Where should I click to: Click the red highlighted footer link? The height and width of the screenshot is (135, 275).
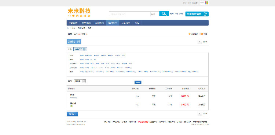tap(143, 122)
